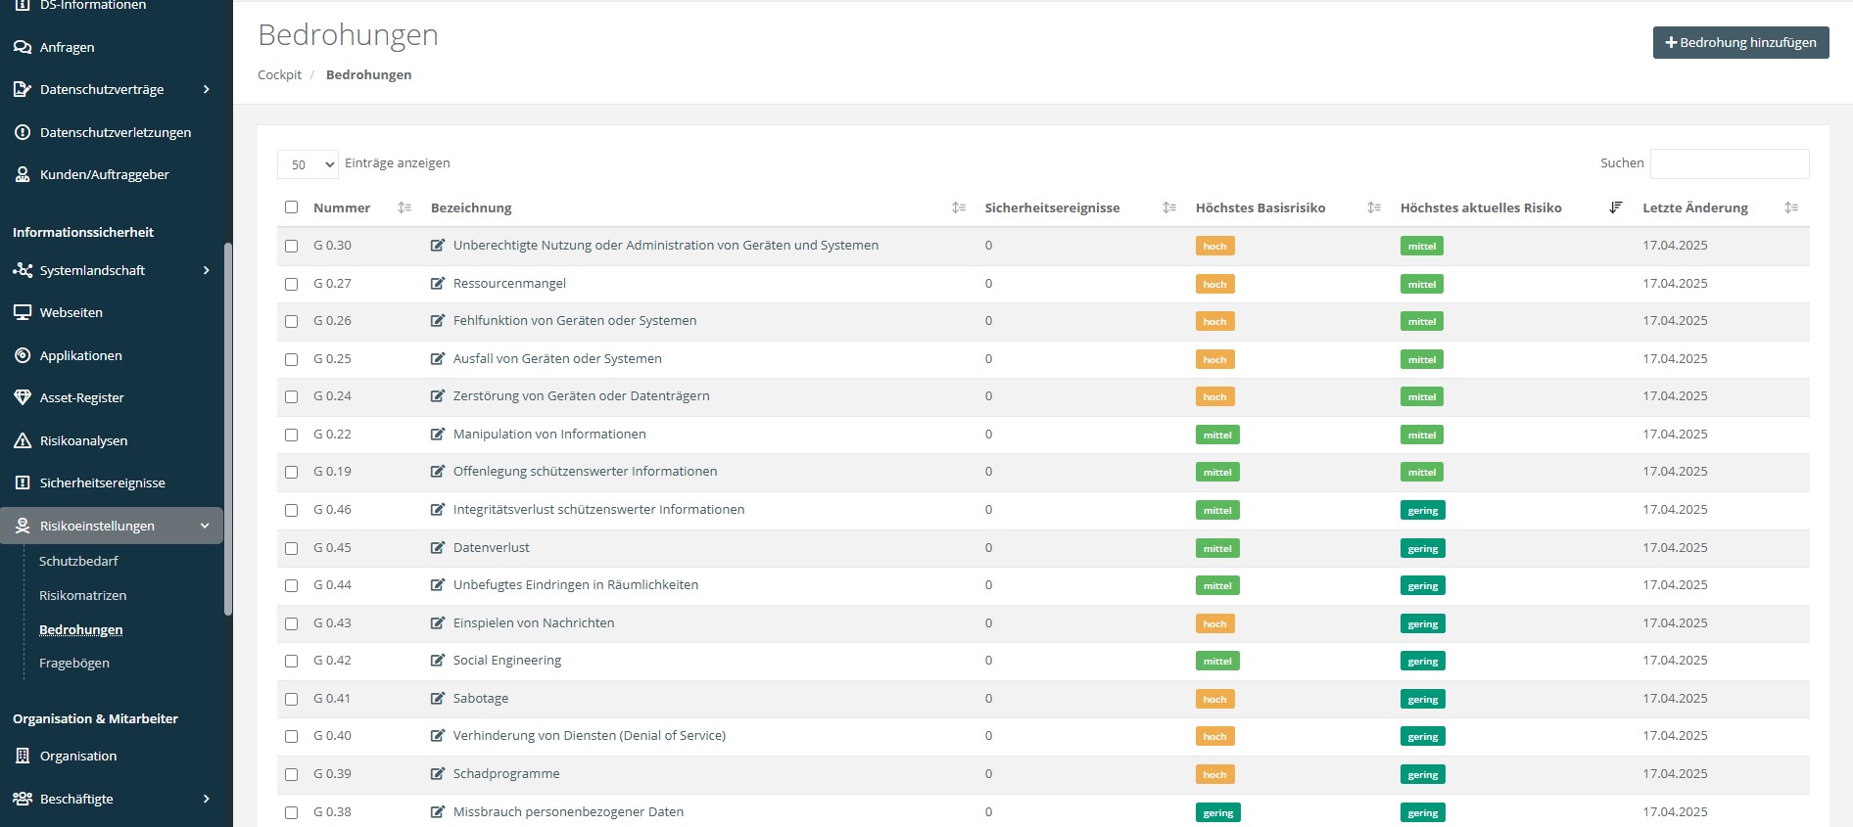Open the Schutzbedarf submenu item
Screen dimensions: 1853x827
tap(78, 561)
